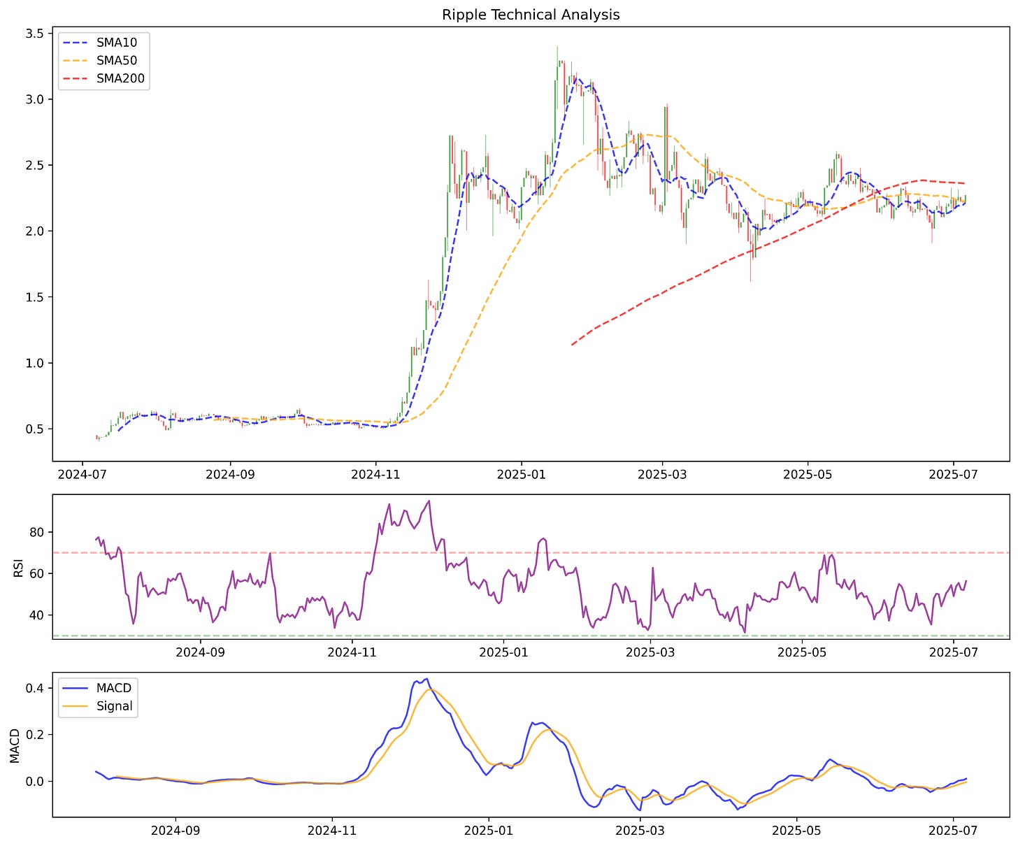Screen dimensions: 1018x846
Task: Select the SMA200 legend label
Action: coord(120,78)
